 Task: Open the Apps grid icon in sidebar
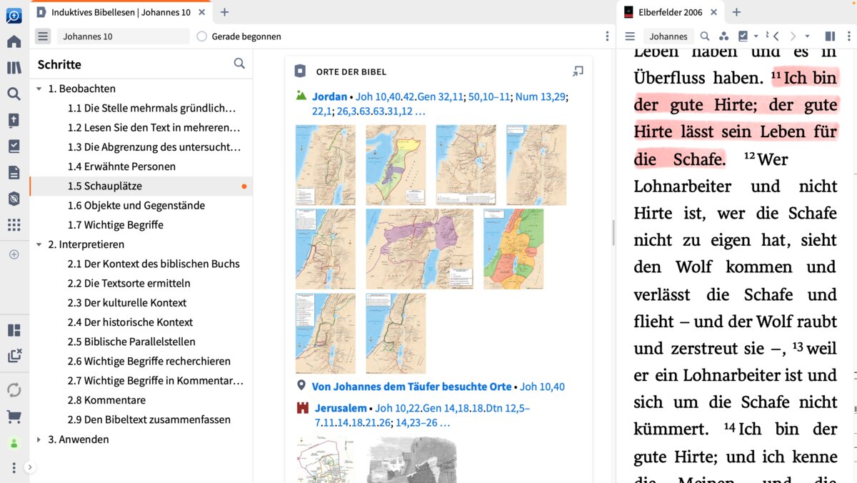pos(14,224)
